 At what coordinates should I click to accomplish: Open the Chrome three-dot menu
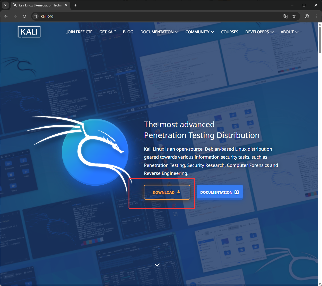click(x=316, y=16)
